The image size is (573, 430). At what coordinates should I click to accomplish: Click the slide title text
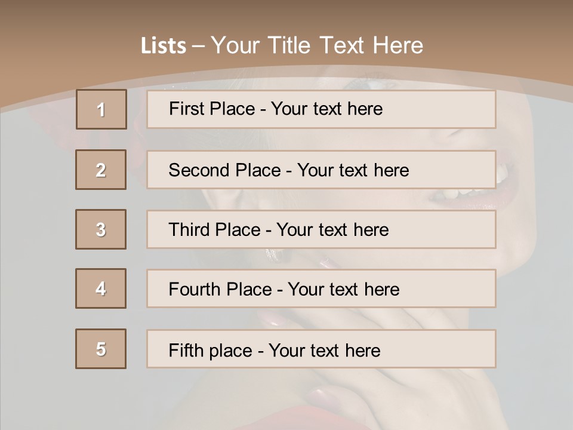click(x=282, y=45)
